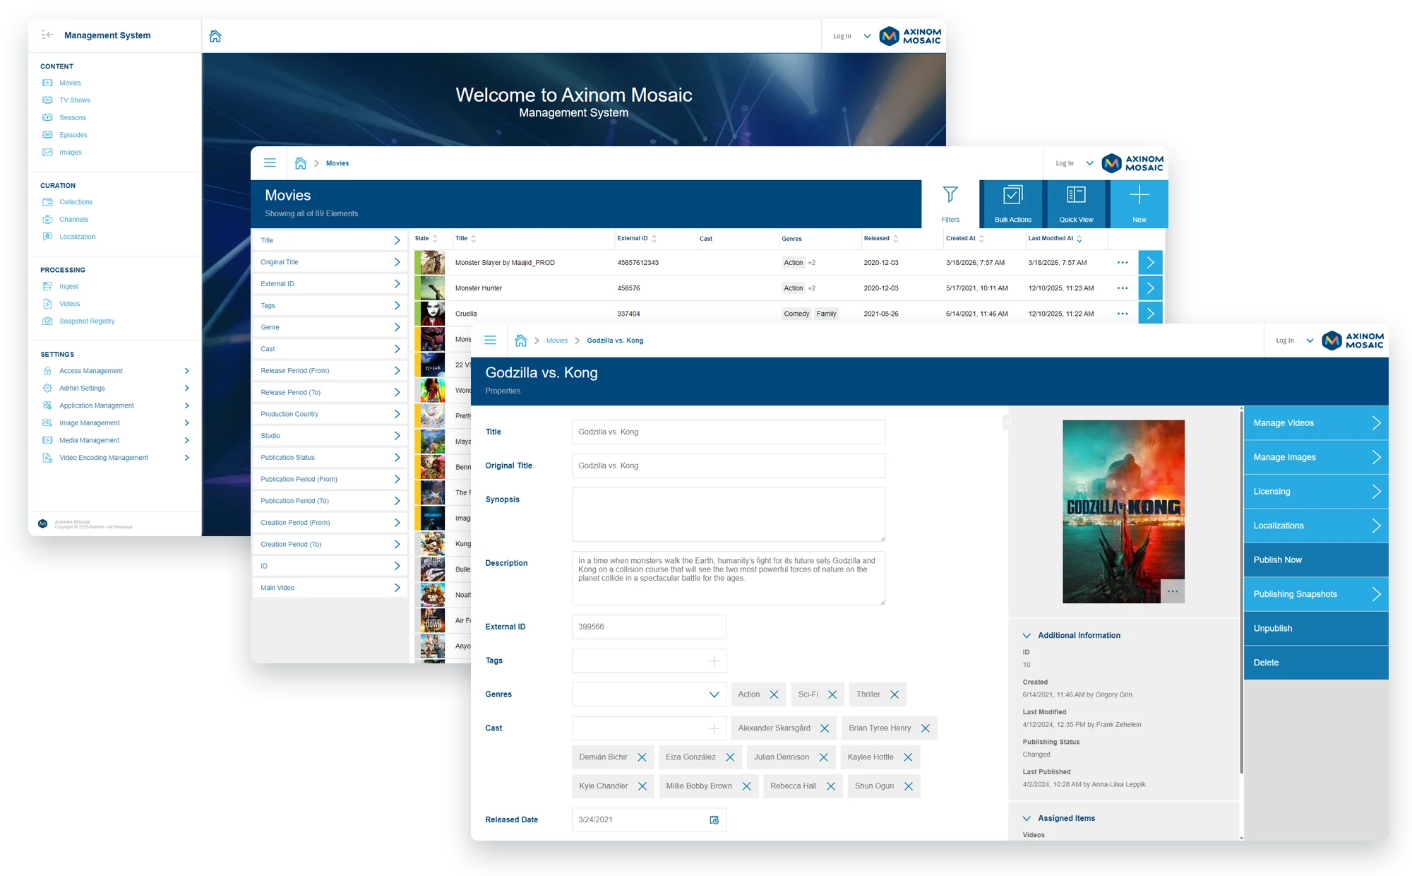This screenshot has height=876, width=1412.
Task: Expand Image Management chevron
Action: 186,422
